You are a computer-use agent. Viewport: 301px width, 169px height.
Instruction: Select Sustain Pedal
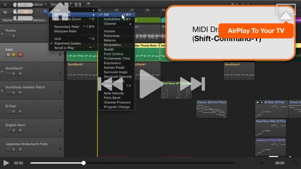point(116,68)
